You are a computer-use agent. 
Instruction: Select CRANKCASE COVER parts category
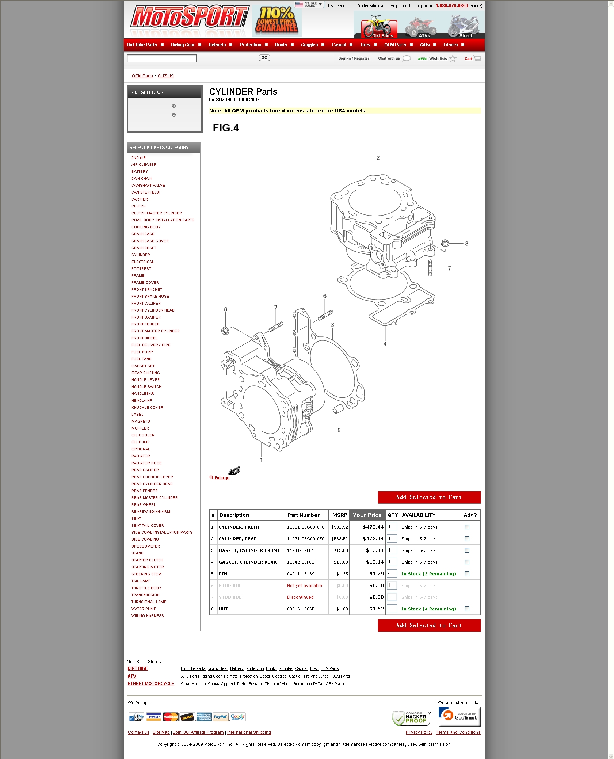point(150,241)
